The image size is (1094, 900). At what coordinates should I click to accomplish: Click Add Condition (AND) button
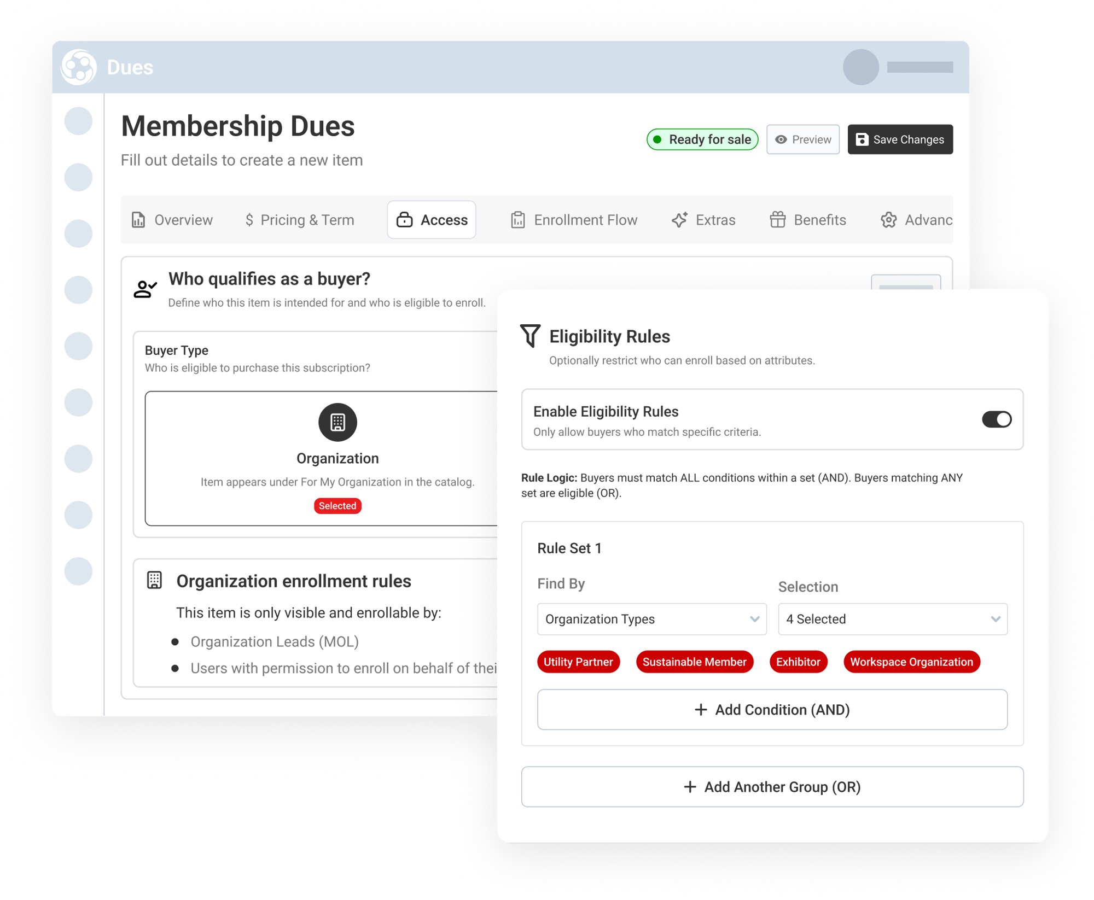point(772,710)
